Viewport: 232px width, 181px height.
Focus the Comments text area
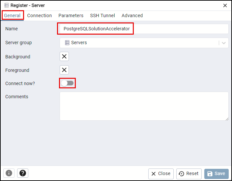tap(144, 106)
